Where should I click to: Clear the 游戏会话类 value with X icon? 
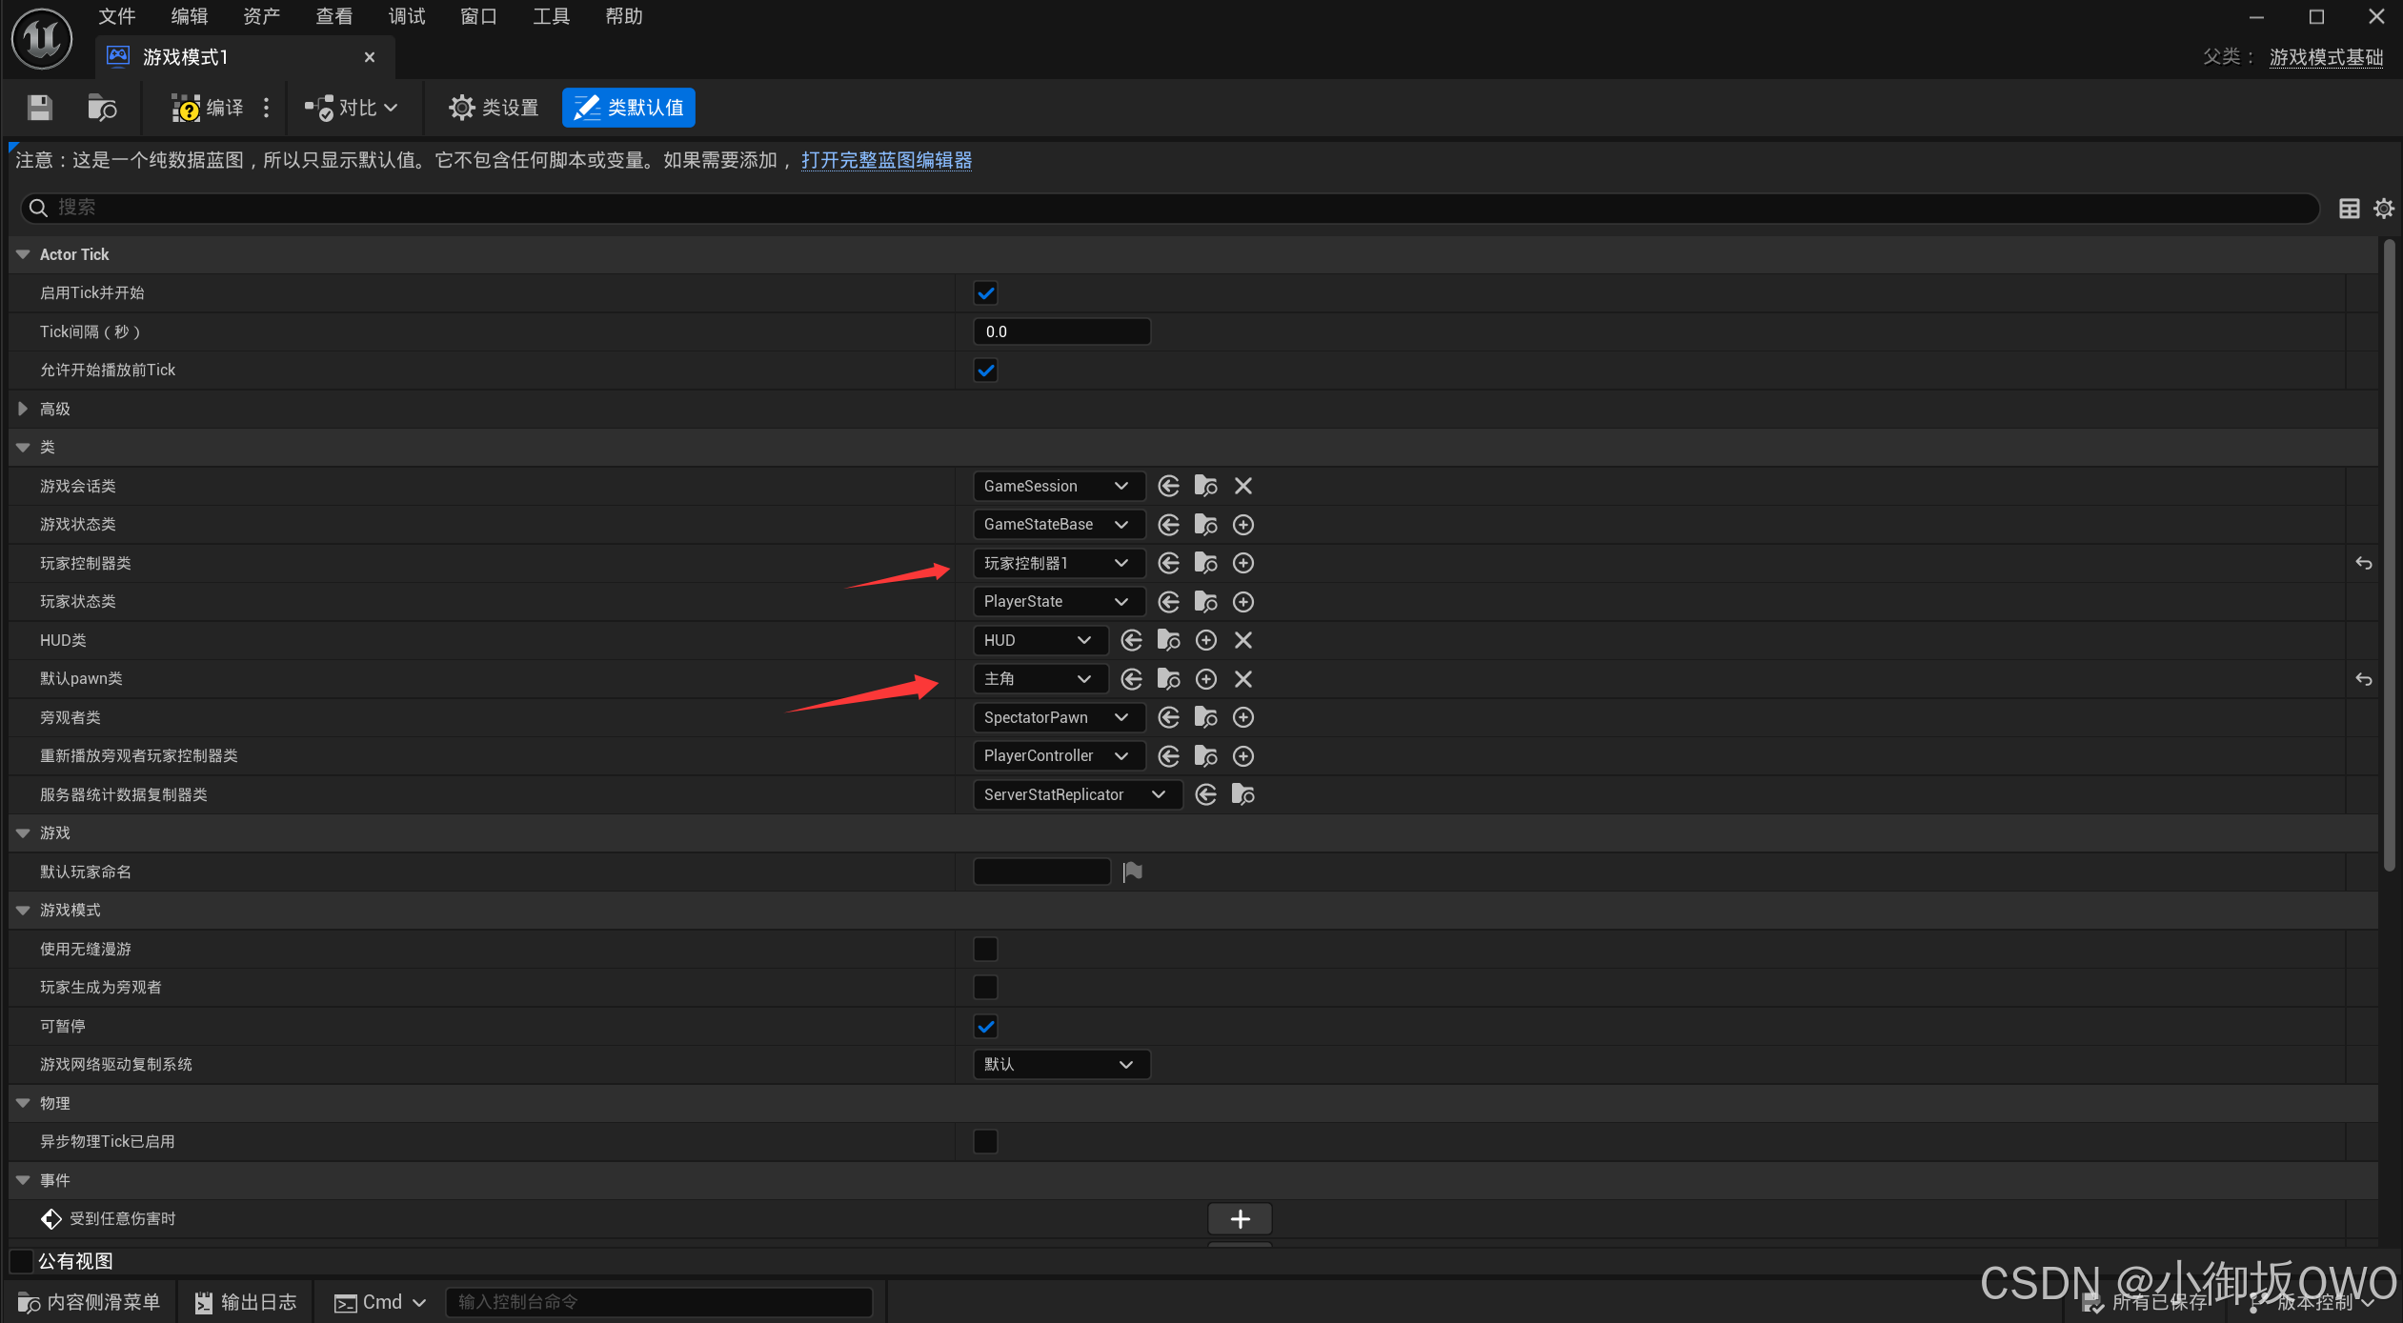point(1242,486)
